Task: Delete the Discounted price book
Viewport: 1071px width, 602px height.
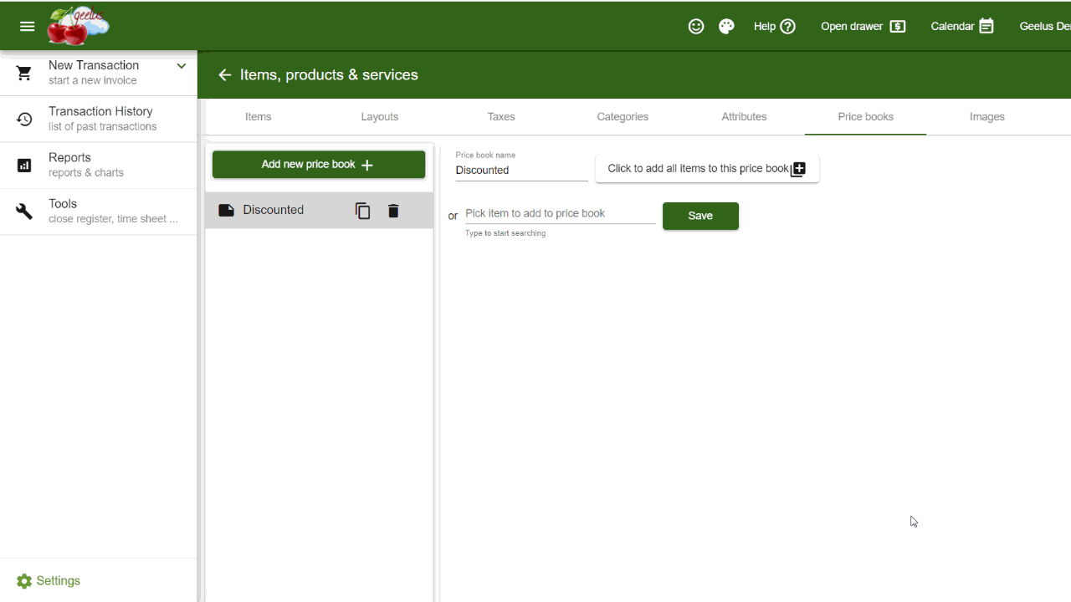Action: click(x=393, y=211)
